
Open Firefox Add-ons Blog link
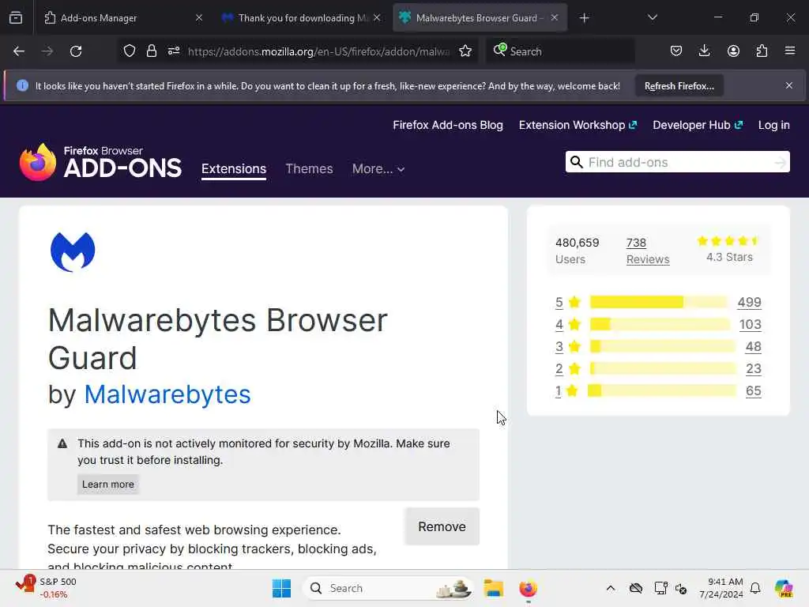[448, 125]
